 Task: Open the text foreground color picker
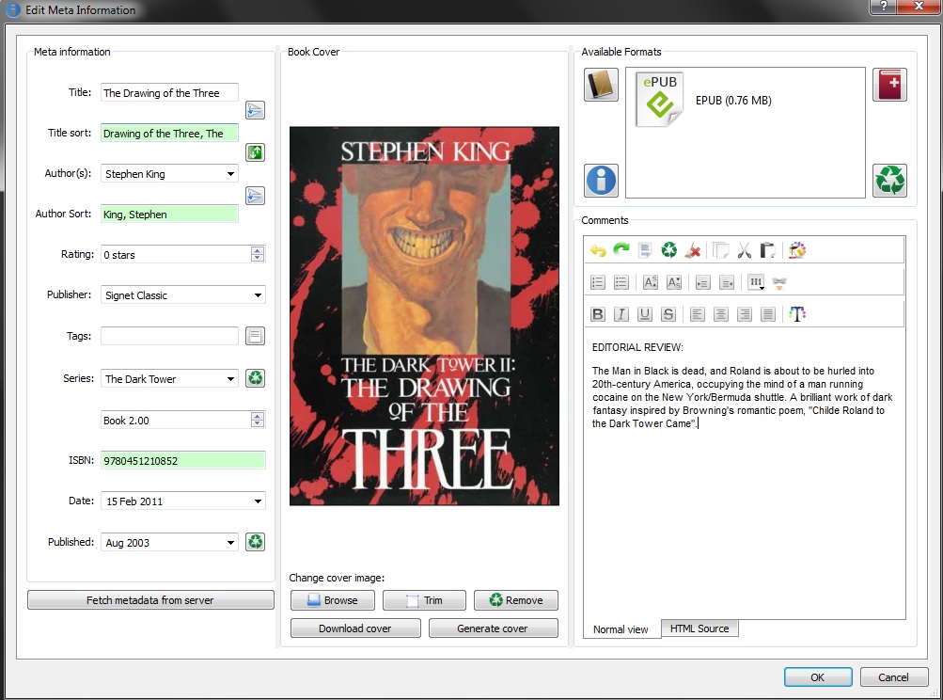click(x=797, y=313)
